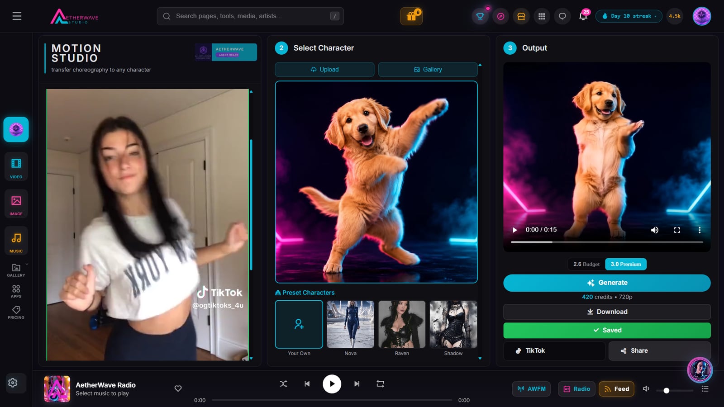
Task: Open the Music section in sidebar
Action: 16,241
